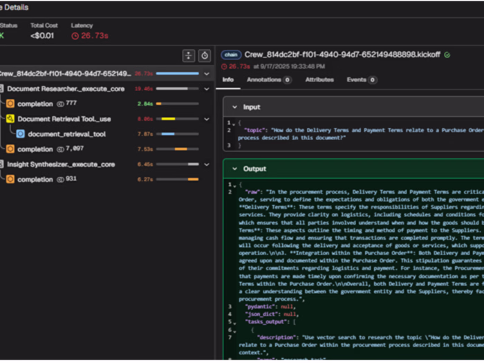Select Document Retrieval Tool._use span

click(x=106, y=119)
